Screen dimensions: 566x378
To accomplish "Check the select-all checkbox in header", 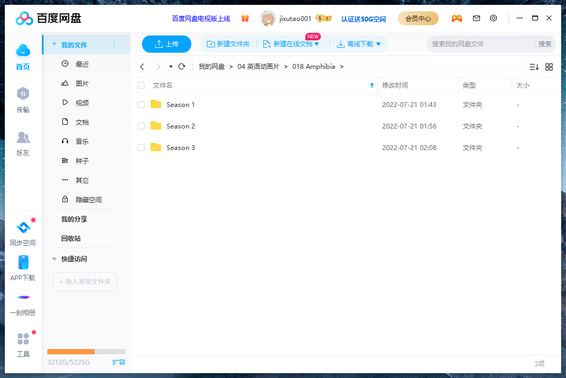I will coord(141,85).
